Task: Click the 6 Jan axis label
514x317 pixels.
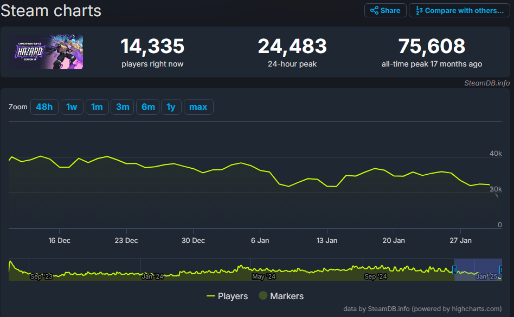Action: click(260, 240)
